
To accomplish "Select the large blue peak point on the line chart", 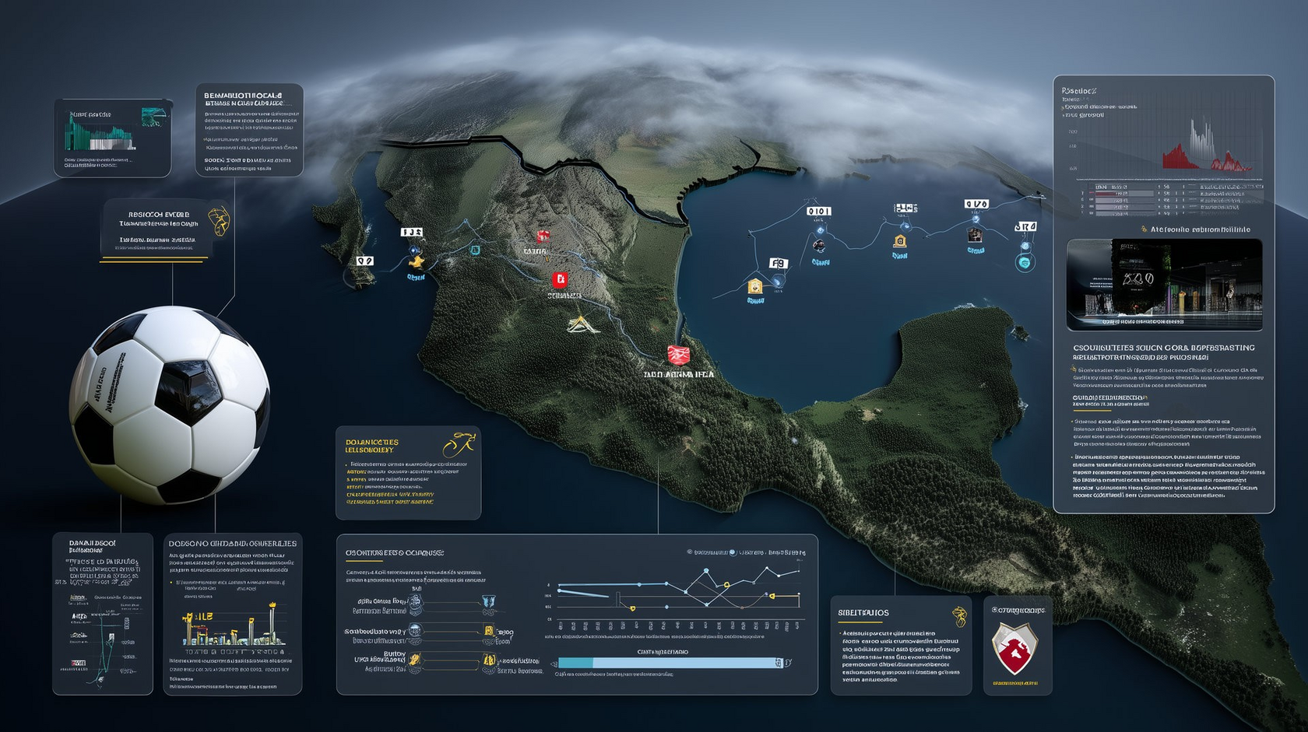I will [x=706, y=571].
